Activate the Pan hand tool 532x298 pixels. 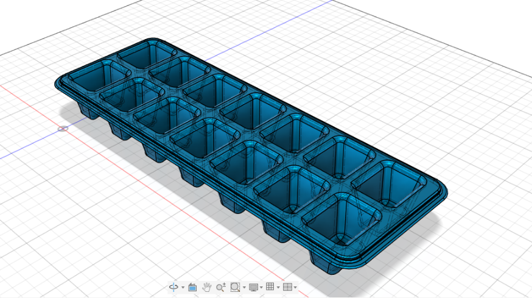[x=206, y=287]
